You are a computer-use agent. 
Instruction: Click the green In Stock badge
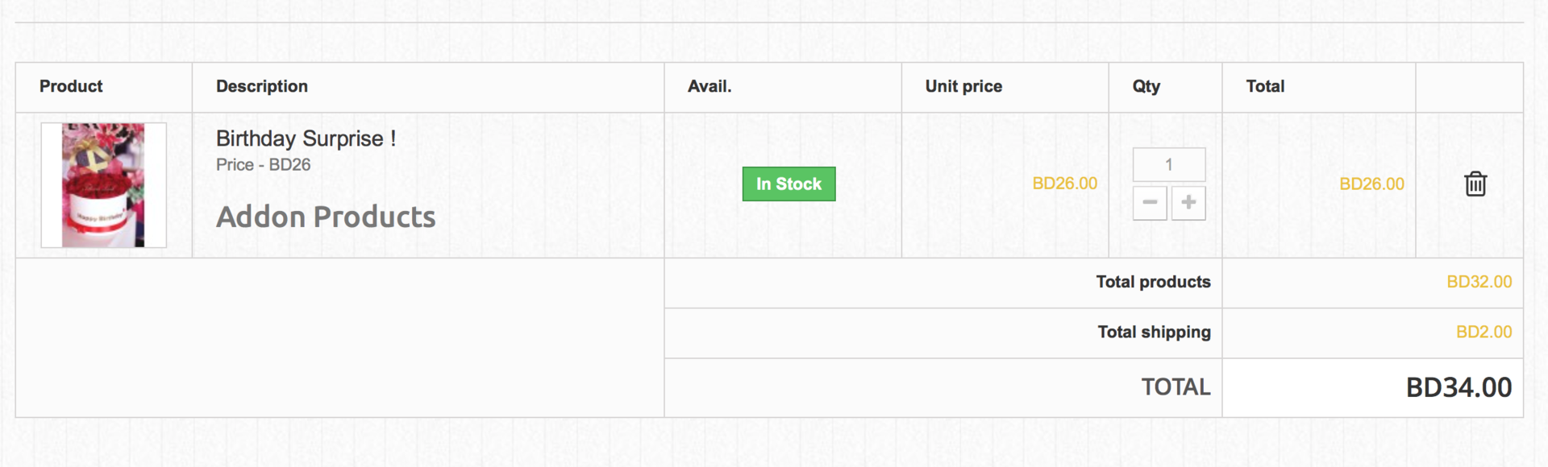[789, 184]
